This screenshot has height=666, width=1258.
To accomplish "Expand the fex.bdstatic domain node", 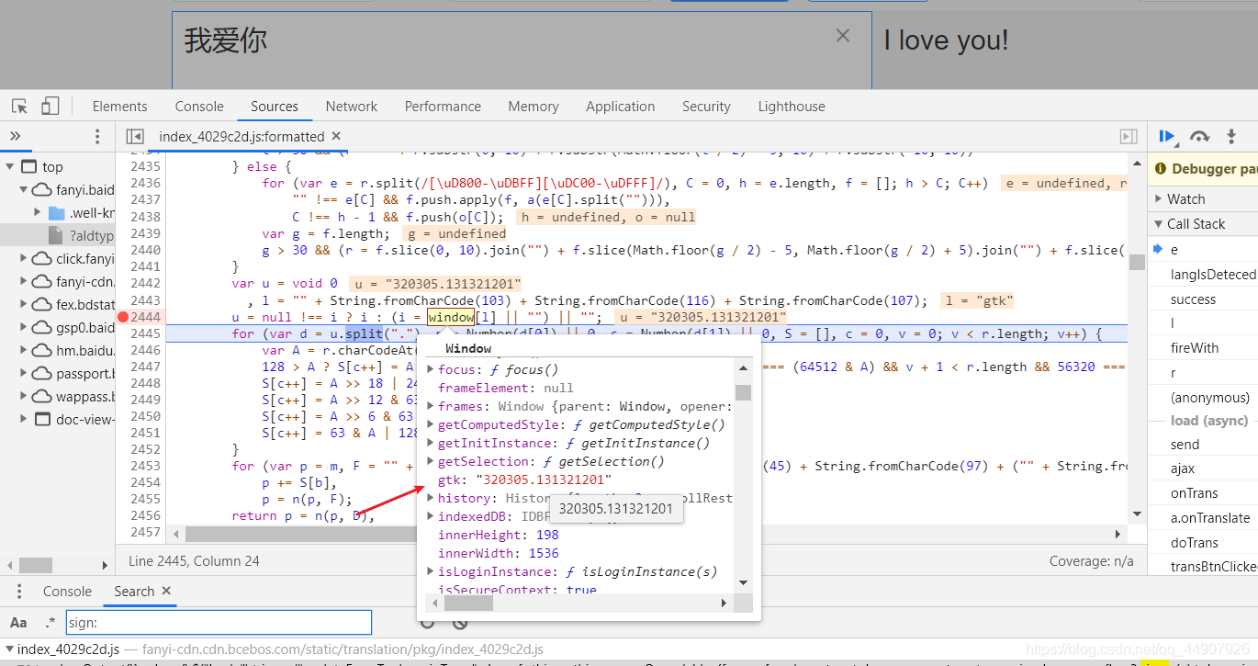I will 24,305.
